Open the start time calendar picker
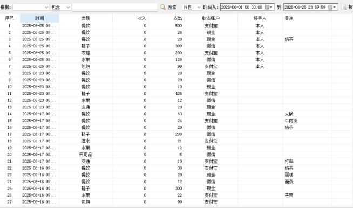This screenshot has height=209, width=353. 269,7
